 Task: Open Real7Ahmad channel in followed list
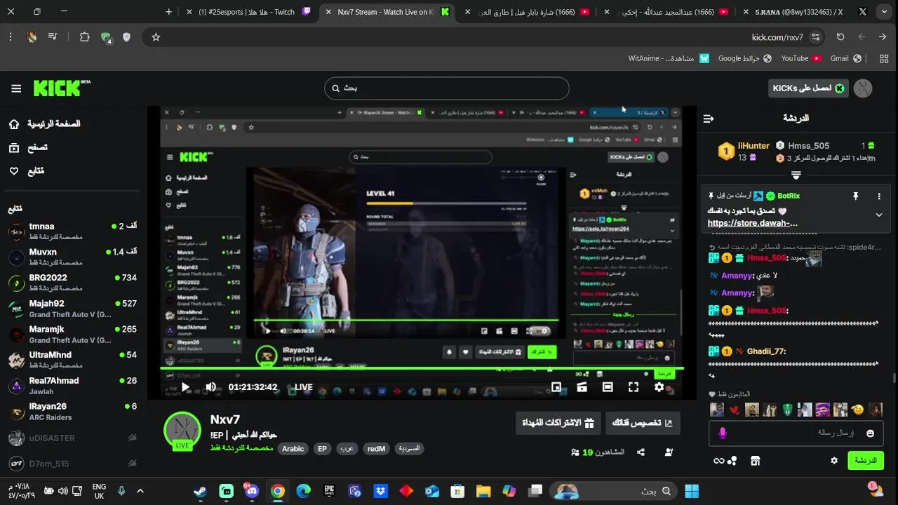pyautogui.click(x=72, y=386)
